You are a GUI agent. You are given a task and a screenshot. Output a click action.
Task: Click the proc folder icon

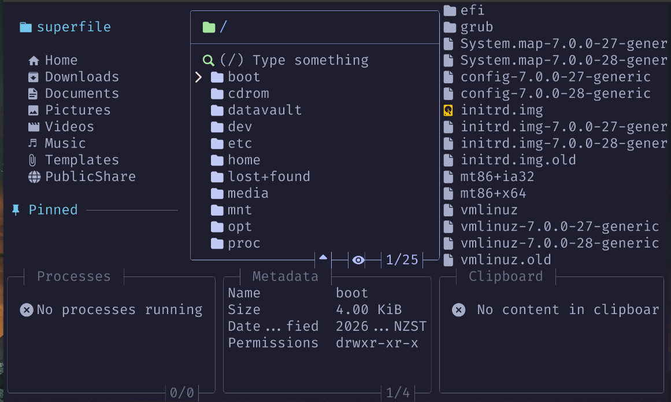[x=217, y=244]
